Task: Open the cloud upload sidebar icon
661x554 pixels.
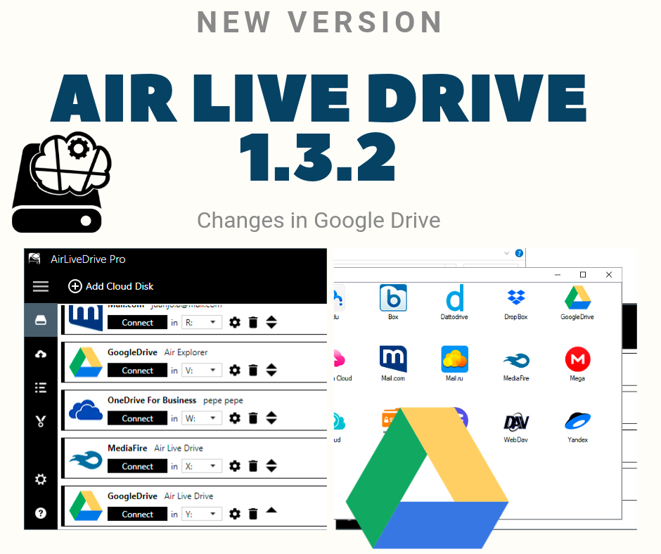Action: click(x=41, y=354)
